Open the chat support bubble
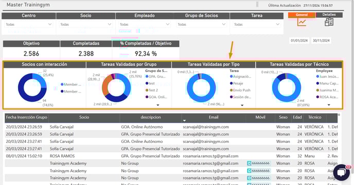The height and width of the screenshot is (185, 354). [341, 173]
